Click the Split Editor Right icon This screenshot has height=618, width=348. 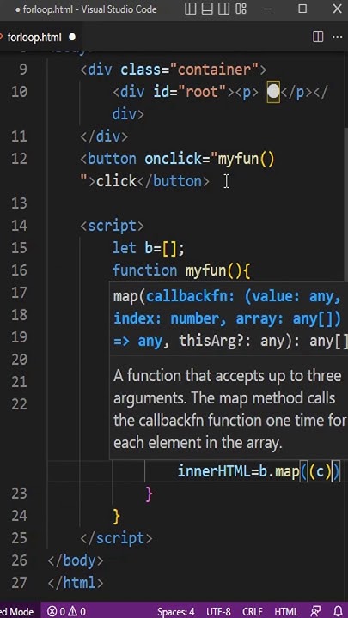[x=318, y=37]
